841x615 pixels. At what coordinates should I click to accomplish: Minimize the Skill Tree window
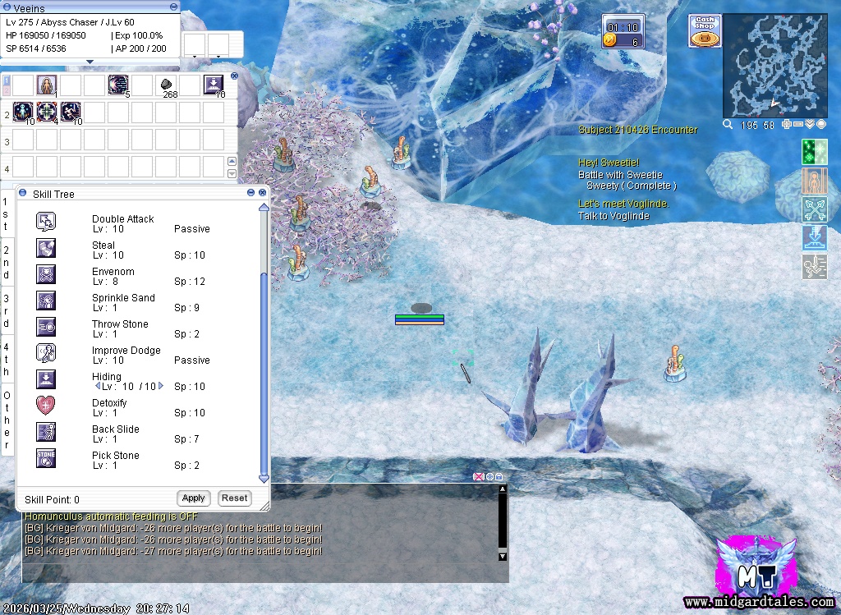pyautogui.click(x=250, y=192)
